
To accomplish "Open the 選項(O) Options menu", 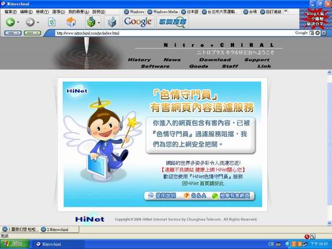I will point(58,12).
